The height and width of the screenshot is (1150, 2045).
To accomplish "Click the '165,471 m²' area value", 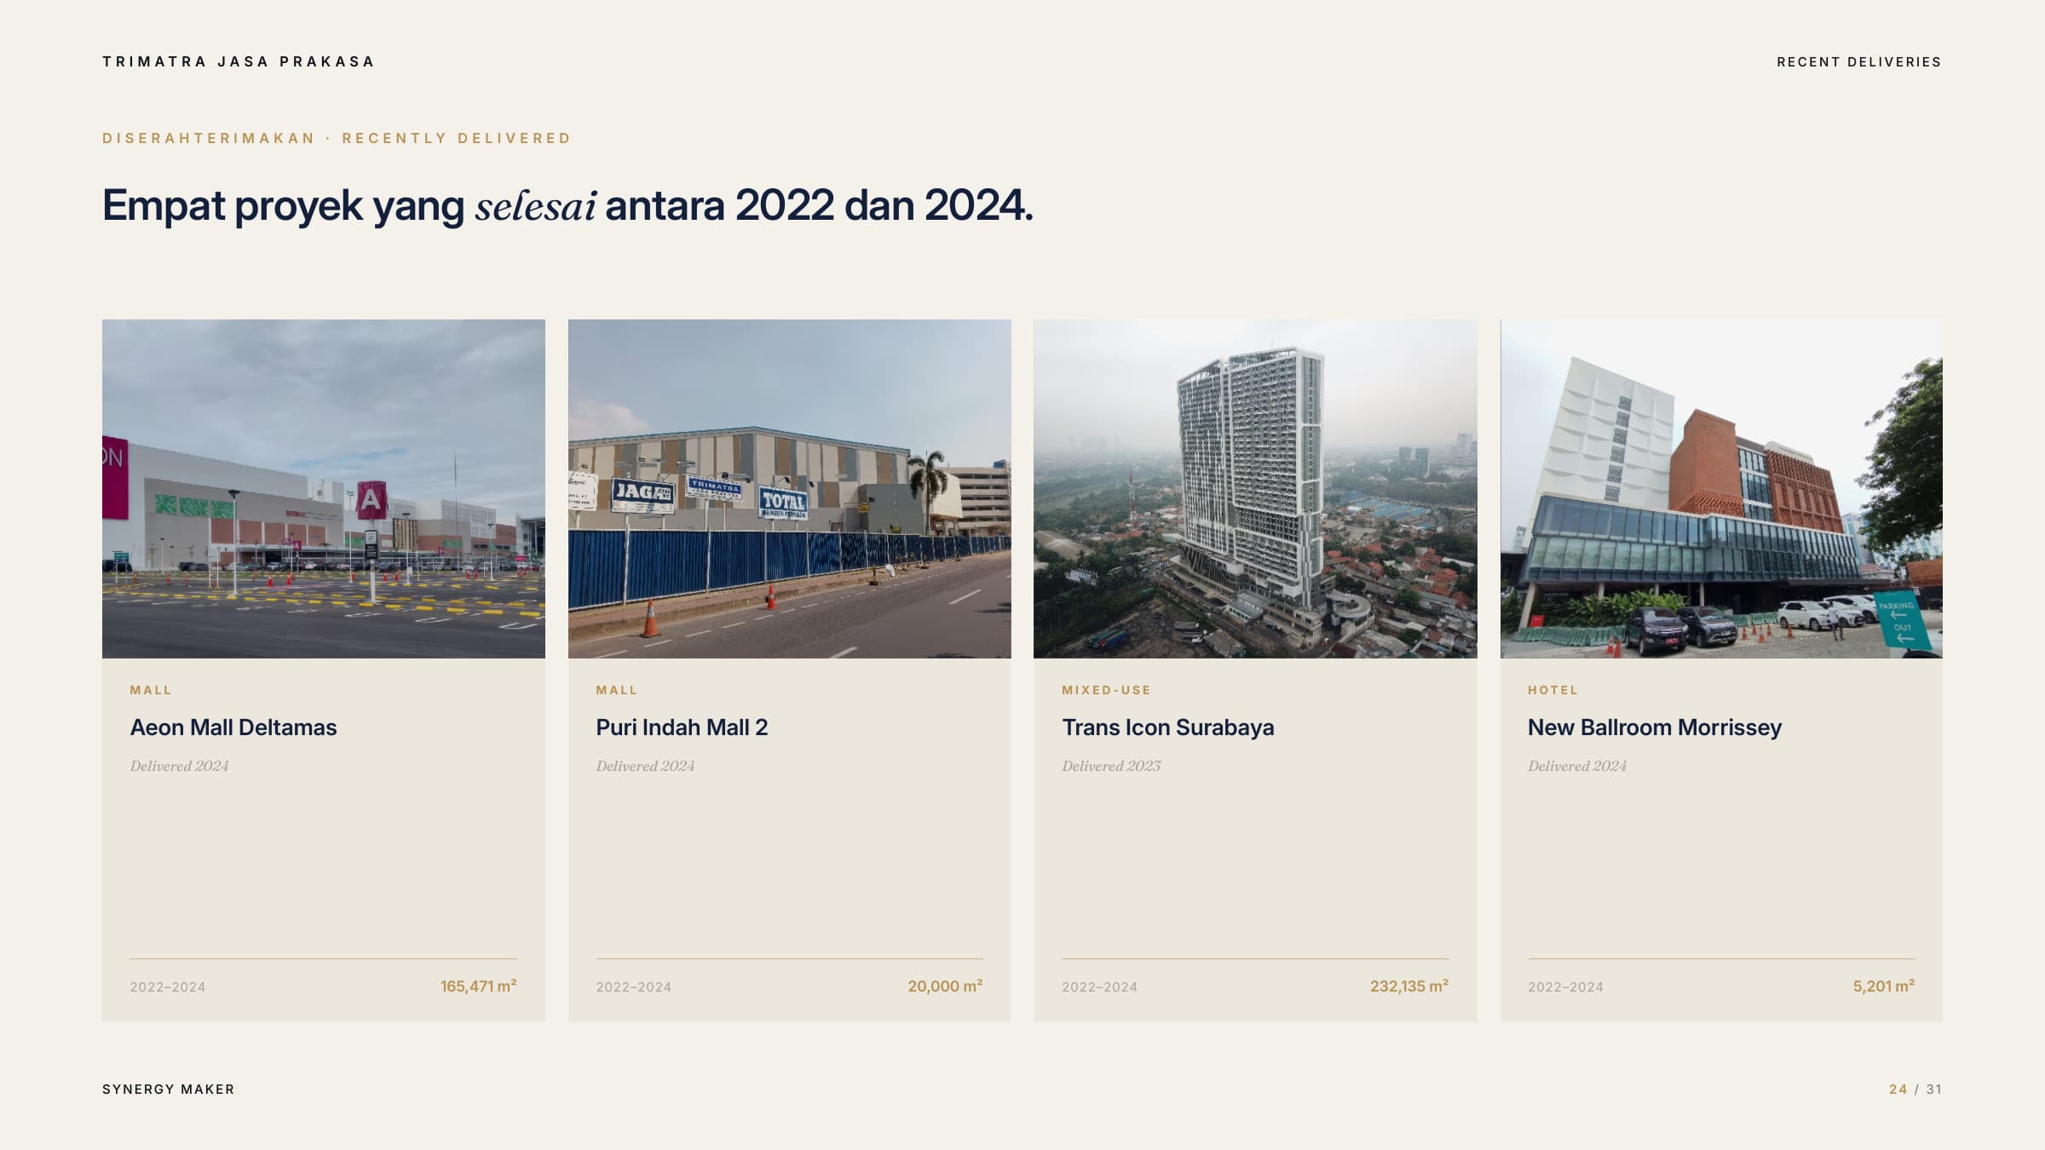I will 479,986.
